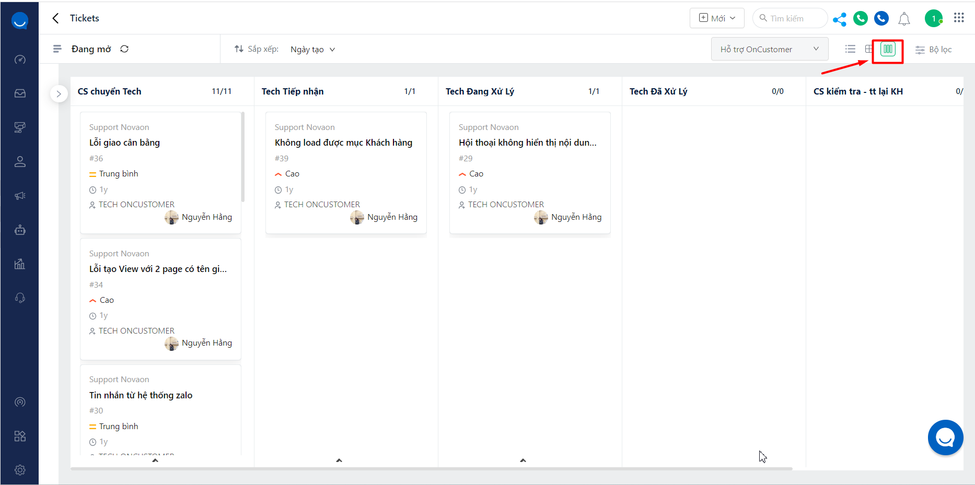
Task: Expand Hỗ trợ OnCustomer pipeline dropdown
Action: click(769, 49)
